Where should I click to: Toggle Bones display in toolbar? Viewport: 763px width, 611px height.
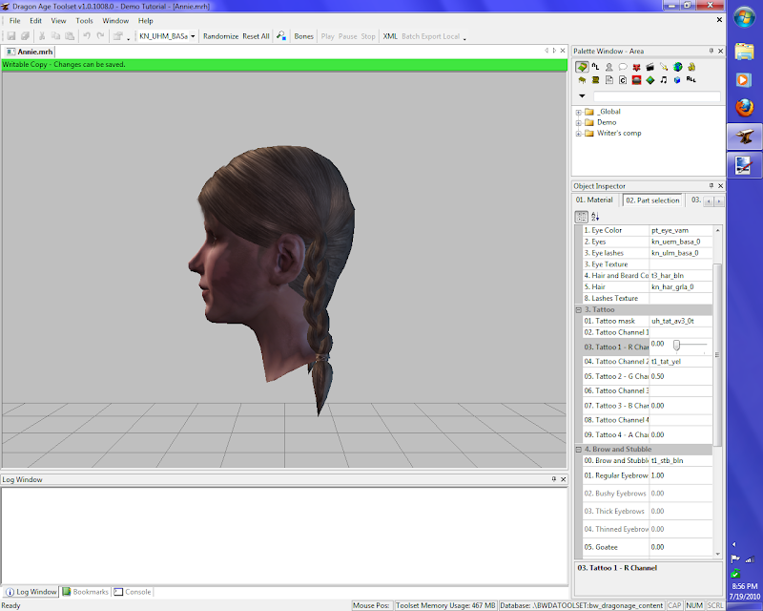303,36
